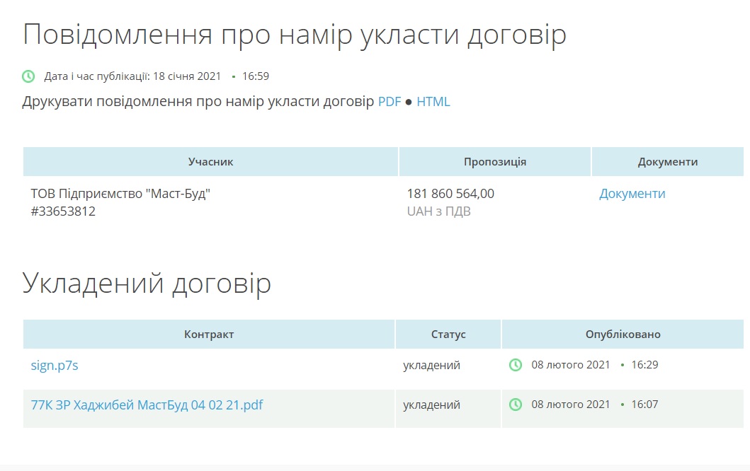
Task: Select the Статус column header
Action: 448,335
